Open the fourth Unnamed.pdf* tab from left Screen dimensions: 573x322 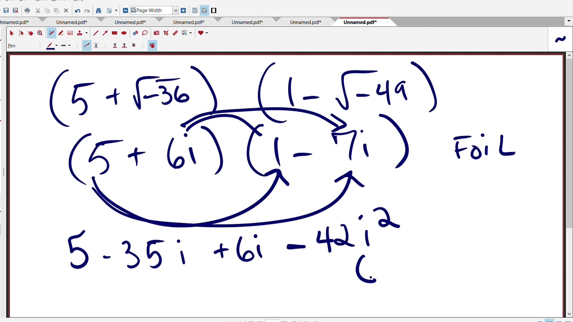189,22
